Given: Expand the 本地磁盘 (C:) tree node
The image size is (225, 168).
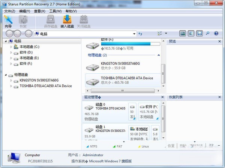Looking at the screenshot, I should tap(11, 47).
